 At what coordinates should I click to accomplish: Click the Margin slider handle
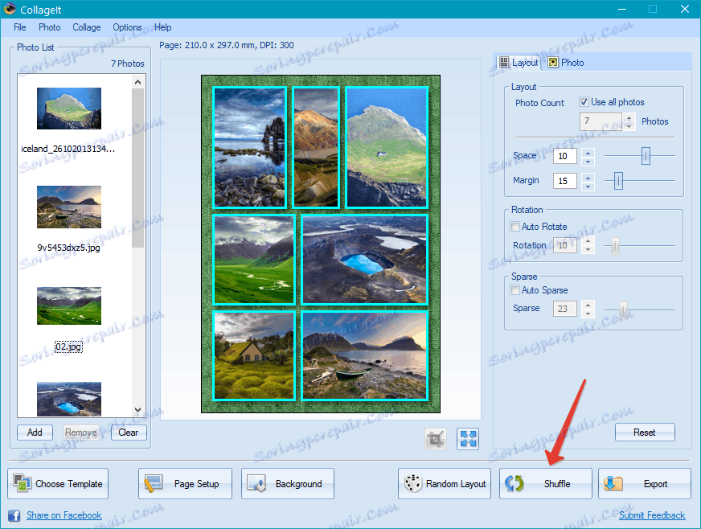pyautogui.click(x=618, y=181)
